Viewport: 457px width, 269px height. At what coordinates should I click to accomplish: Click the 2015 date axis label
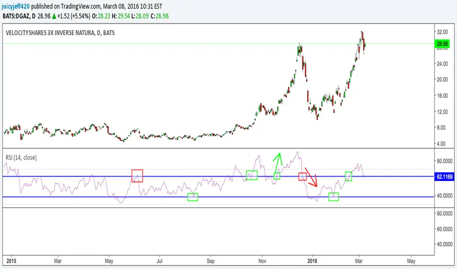click(11, 261)
